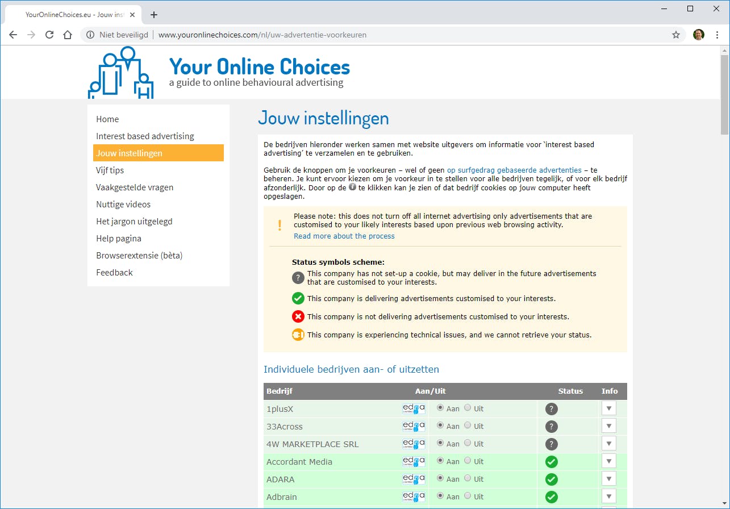
Task: Select Uit for 1plusX
Action: click(x=468, y=408)
